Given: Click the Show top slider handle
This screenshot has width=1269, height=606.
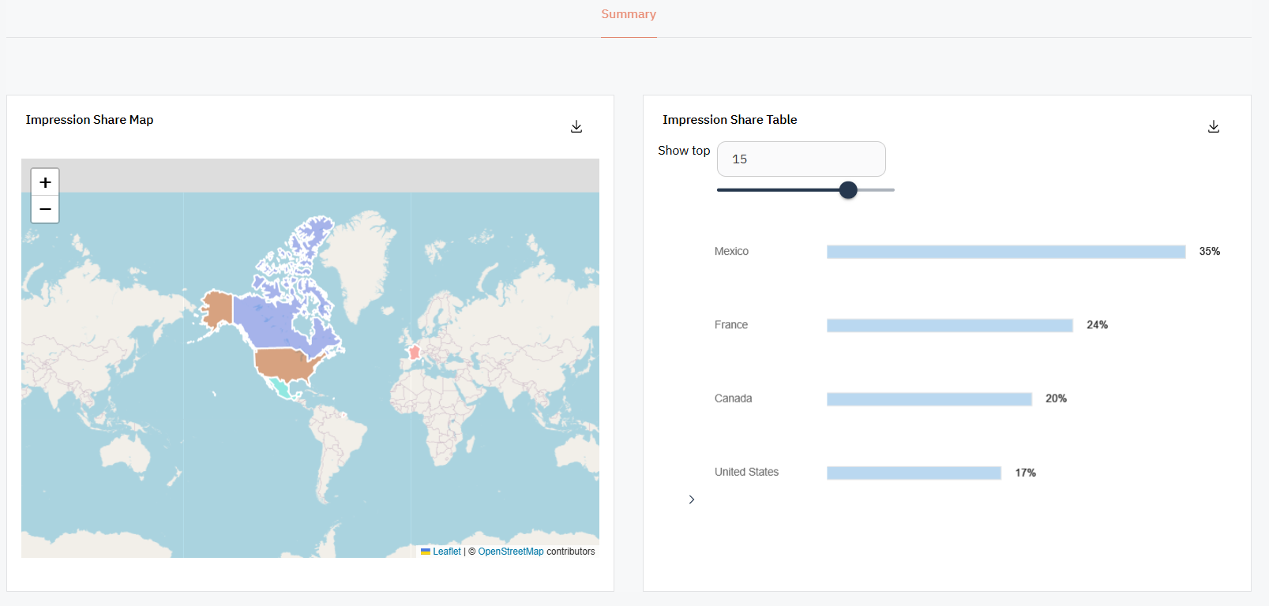Looking at the screenshot, I should tap(848, 190).
